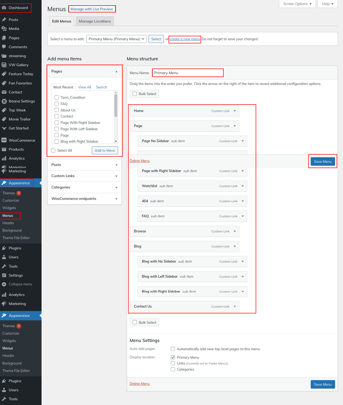Open WooCommerce via its sidebar icon
This screenshot has width=343, height=405.
(4, 140)
